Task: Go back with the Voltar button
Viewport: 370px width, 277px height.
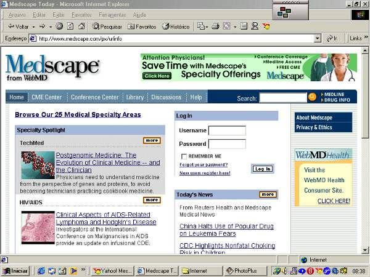Action: coord(18,26)
